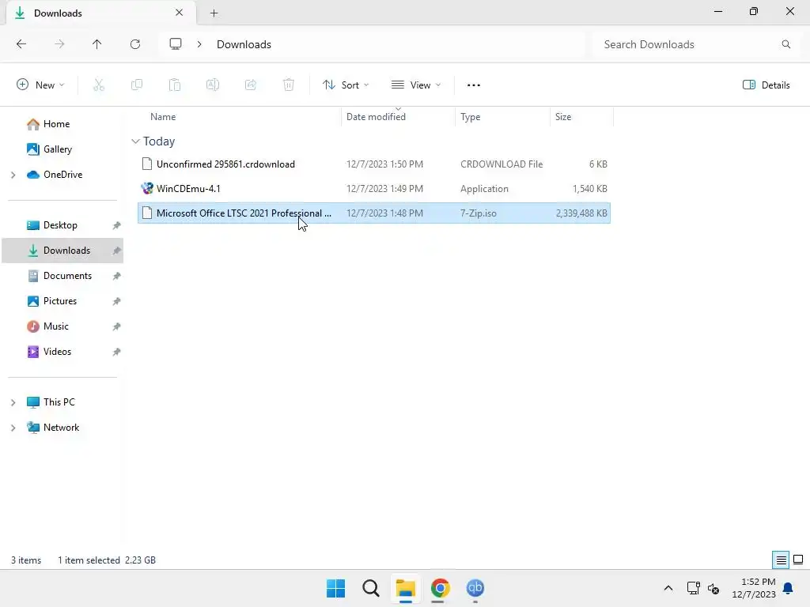Expand the Network tree node
Image resolution: width=810 pixels, height=607 pixels.
[13, 428]
